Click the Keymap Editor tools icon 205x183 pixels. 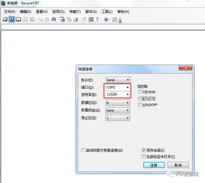click(91, 19)
